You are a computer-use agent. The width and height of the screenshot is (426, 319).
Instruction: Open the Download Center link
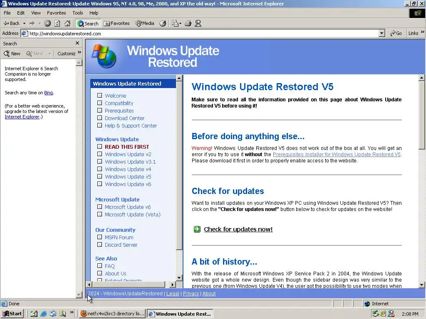[124, 118]
